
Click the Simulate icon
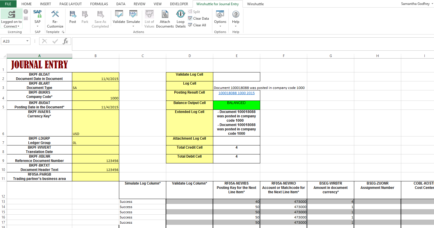[133, 14]
